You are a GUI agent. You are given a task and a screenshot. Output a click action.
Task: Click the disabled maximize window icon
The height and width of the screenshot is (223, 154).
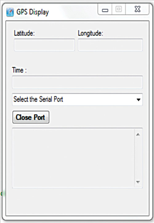[x=119, y=9]
